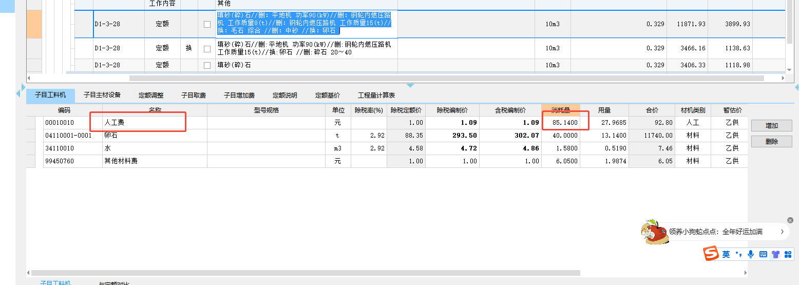
Task: Click the 型号规格 column header
Action: pos(267,110)
